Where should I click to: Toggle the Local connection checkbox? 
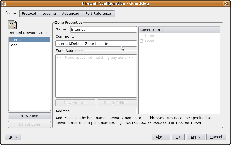point(142,41)
